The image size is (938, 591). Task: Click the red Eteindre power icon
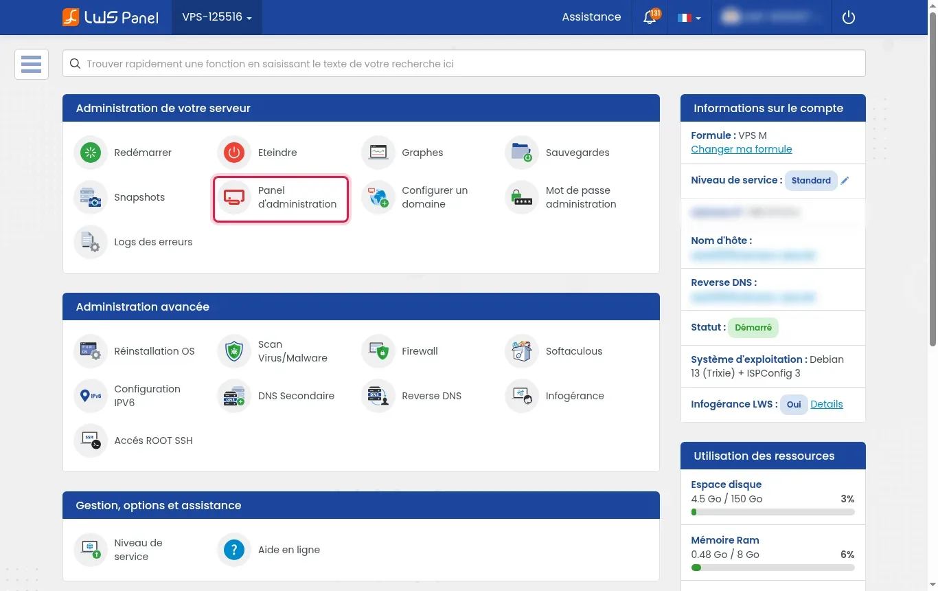coord(234,153)
